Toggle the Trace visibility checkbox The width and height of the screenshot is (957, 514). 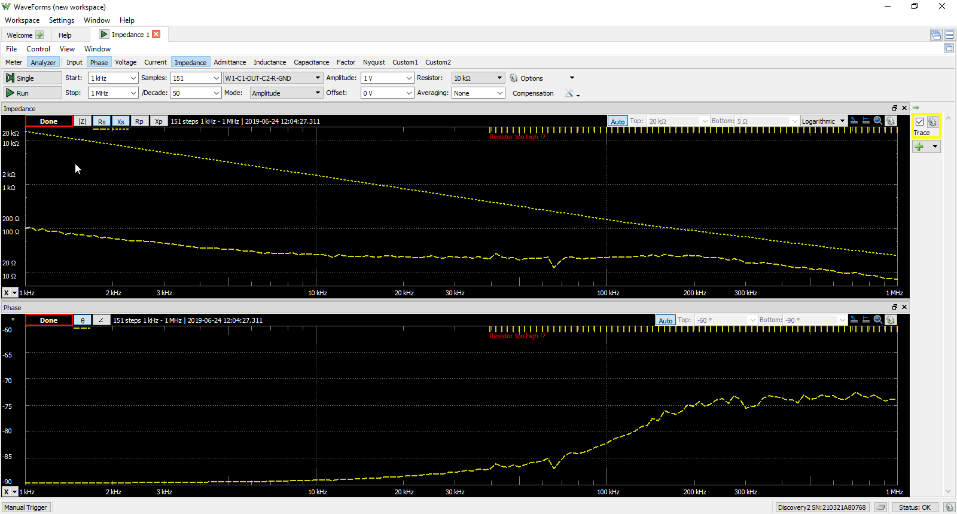point(920,122)
